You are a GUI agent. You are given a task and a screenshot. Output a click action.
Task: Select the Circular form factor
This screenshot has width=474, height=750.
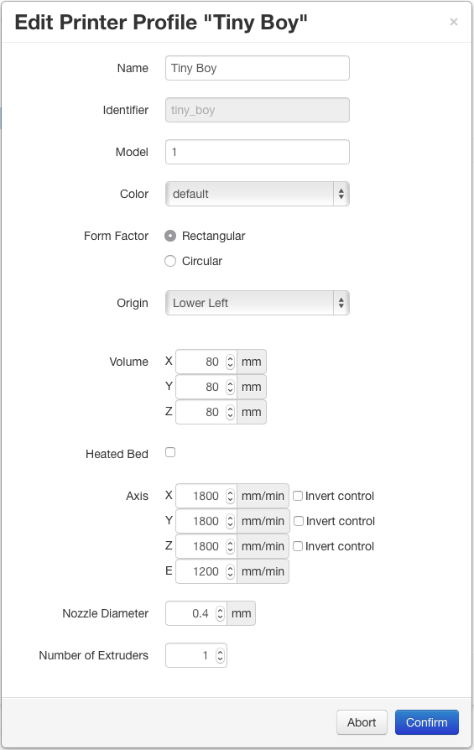(x=170, y=261)
